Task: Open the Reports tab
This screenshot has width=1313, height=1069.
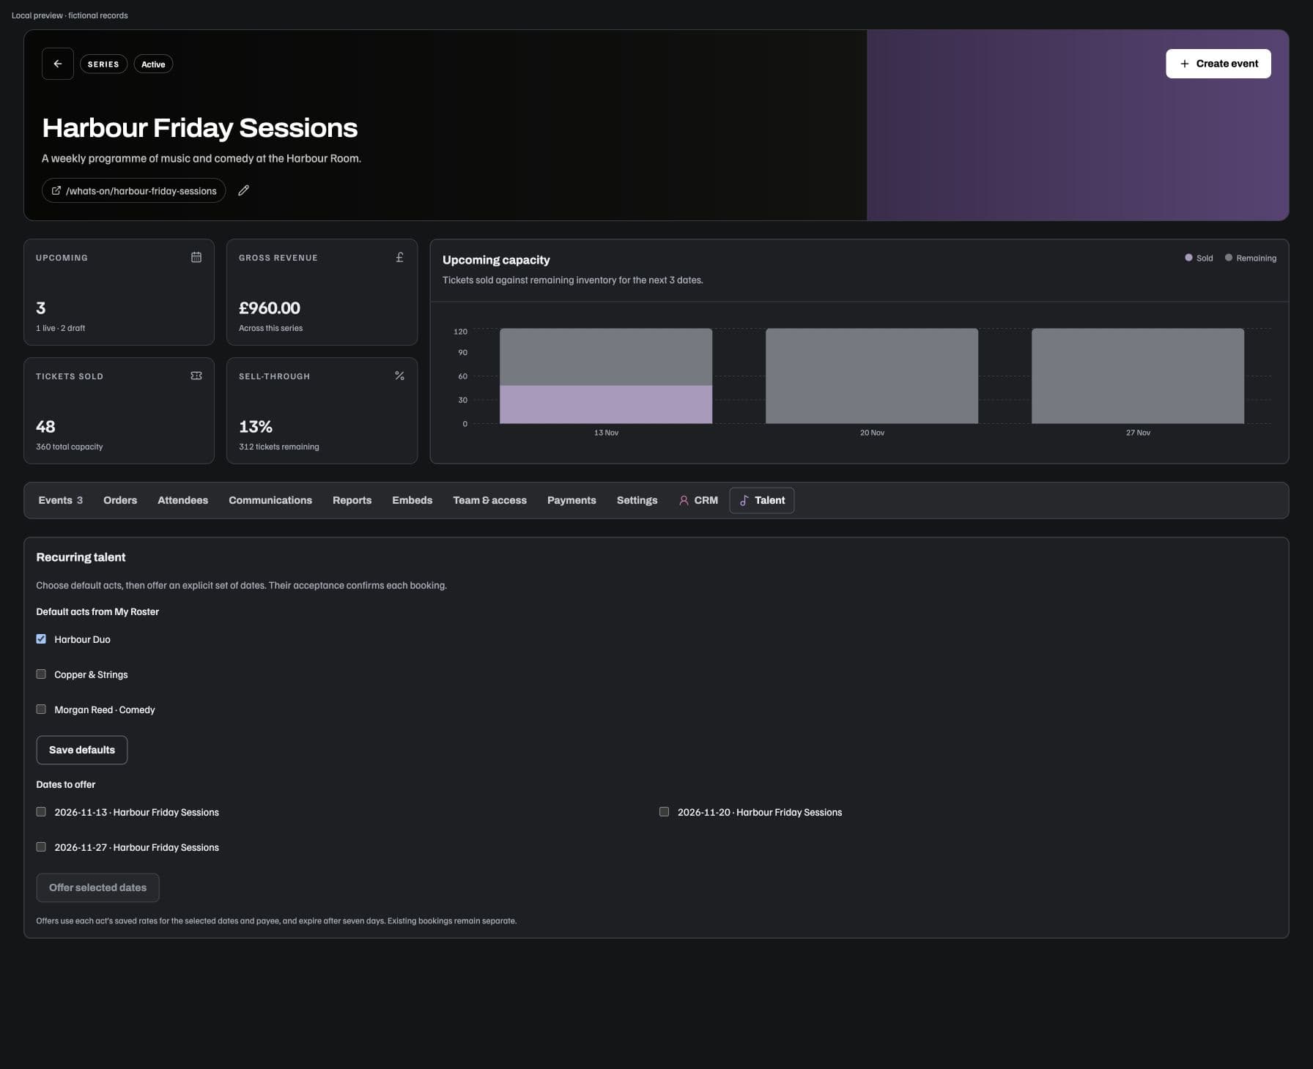Action: pyautogui.click(x=352, y=500)
